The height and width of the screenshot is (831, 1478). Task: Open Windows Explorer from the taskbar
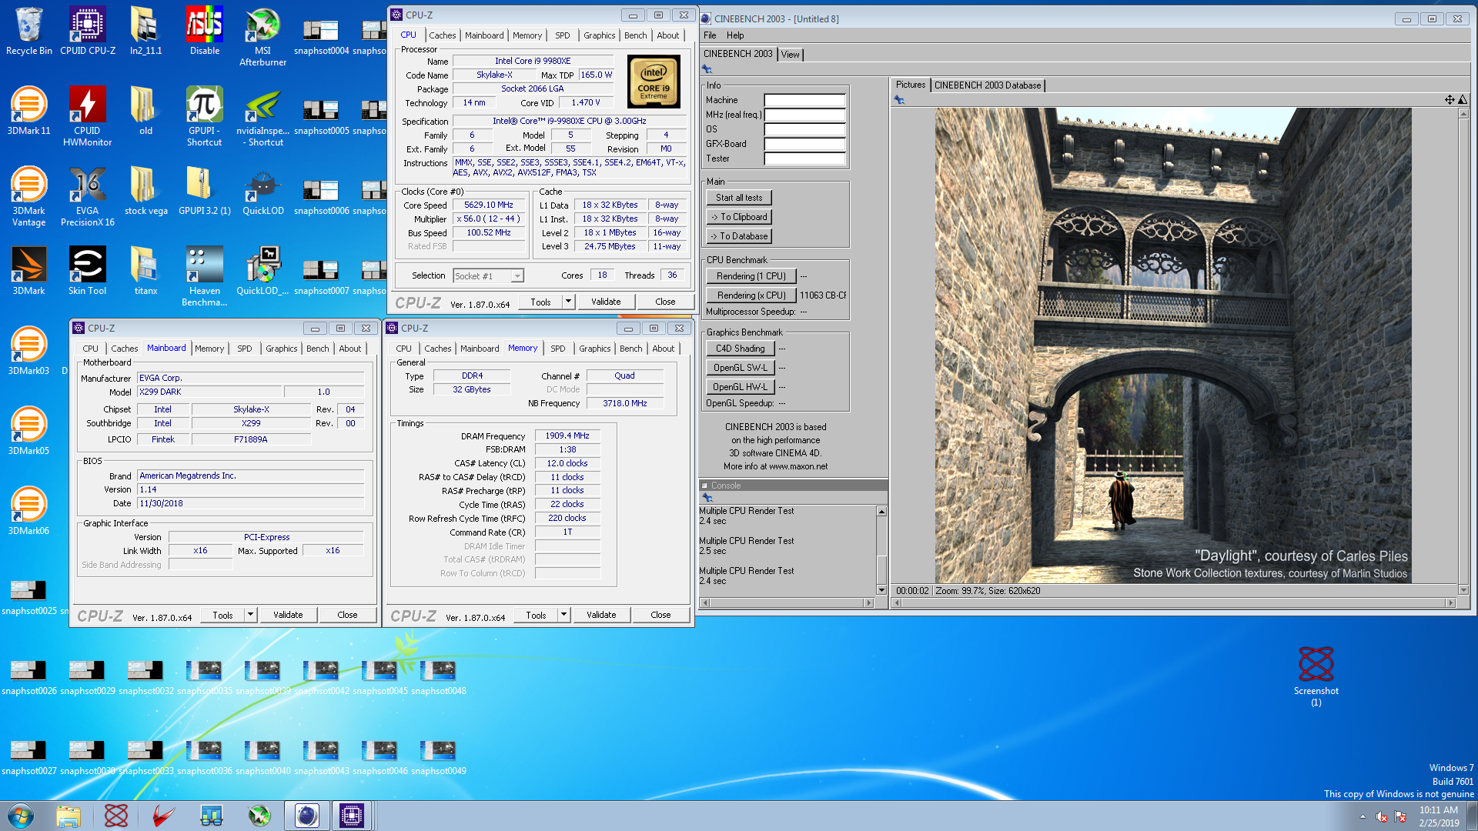69,816
